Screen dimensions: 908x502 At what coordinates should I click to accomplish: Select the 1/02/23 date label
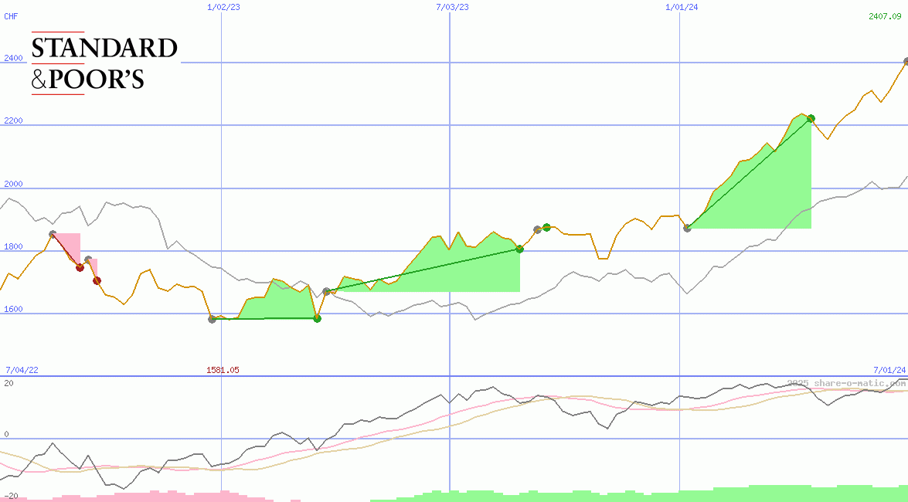223,7
